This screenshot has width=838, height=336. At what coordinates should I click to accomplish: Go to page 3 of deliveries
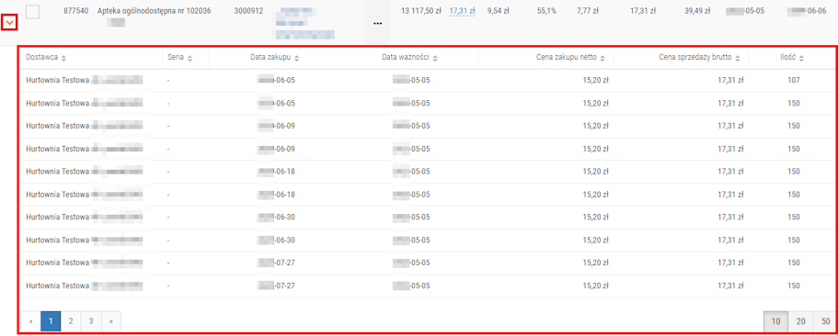(x=91, y=321)
